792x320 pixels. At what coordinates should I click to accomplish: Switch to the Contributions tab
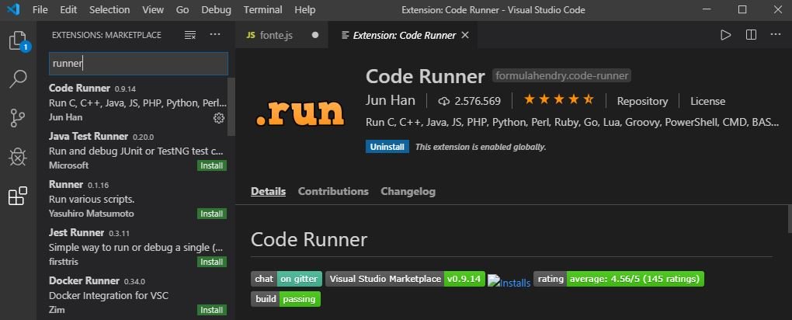pyautogui.click(x=333, y=192)
